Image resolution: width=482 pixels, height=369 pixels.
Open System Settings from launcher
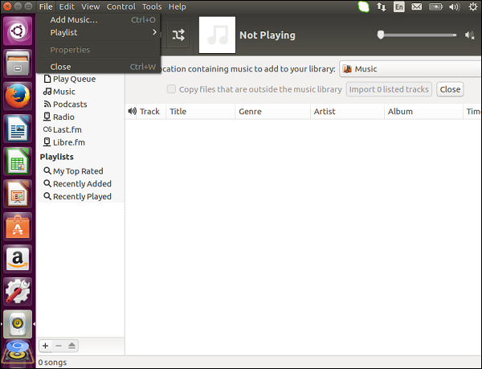[x=18, y=292]
